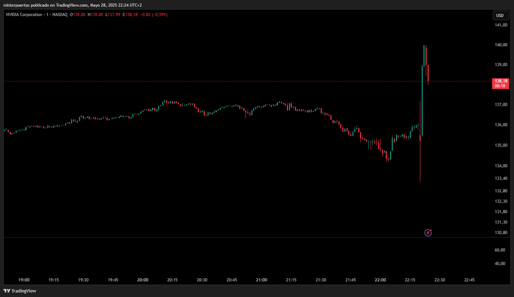Click the NVIDIA Corporation symbol title
Image resolution: width=514 pixels, height=297 pixels.
(25, 15)
